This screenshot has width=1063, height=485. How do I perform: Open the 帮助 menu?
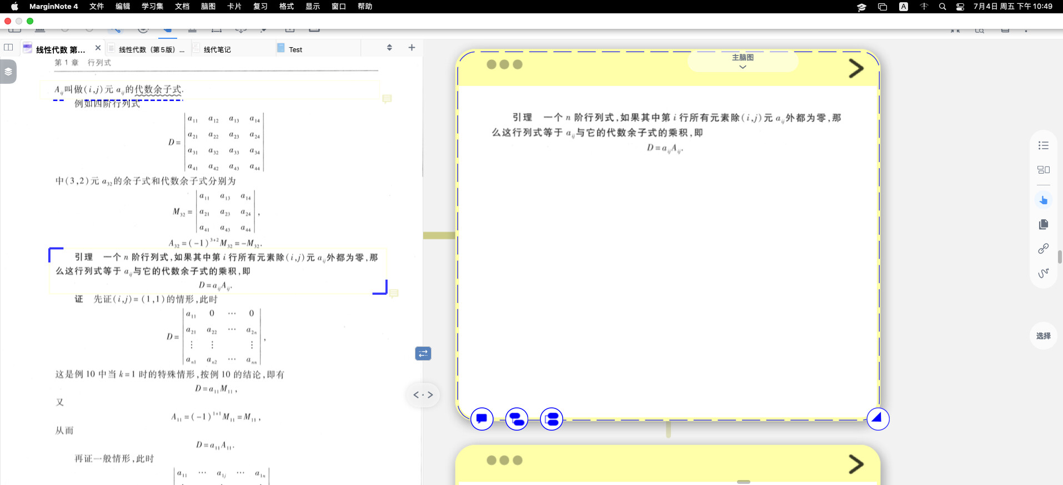coord(365,6)
